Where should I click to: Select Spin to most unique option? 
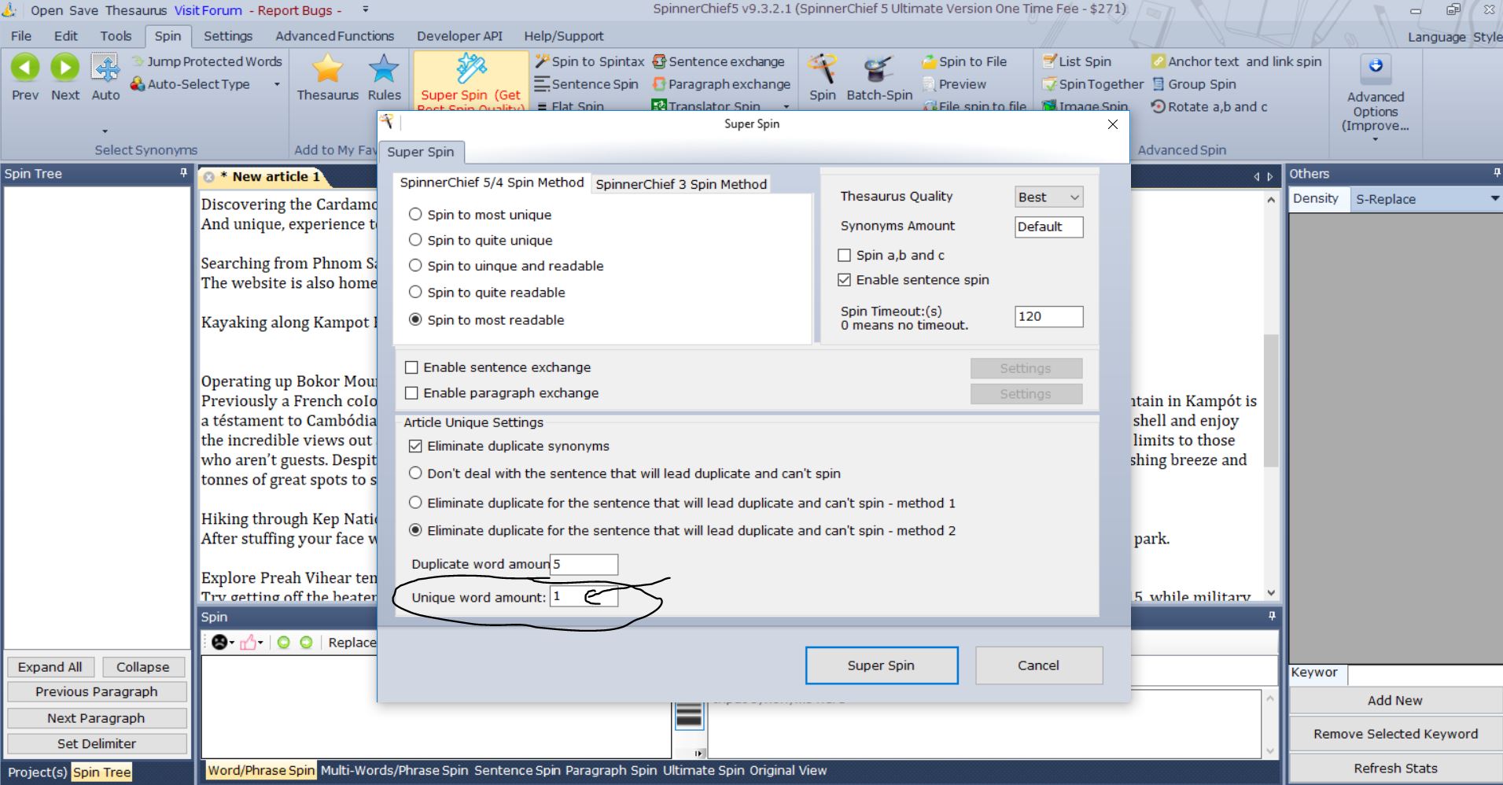[x=415, y=215]
